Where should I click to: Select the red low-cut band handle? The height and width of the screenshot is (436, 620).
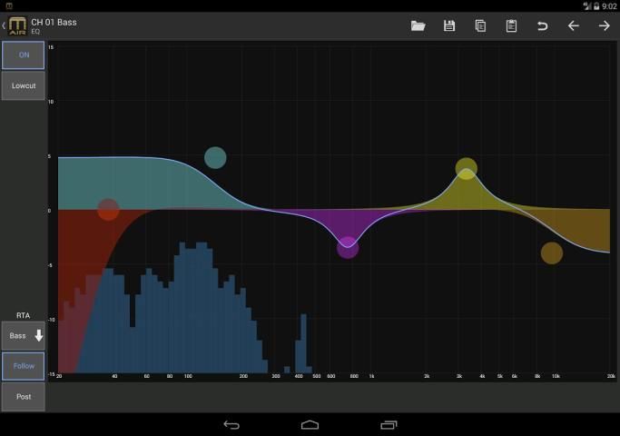pos(108,210)
